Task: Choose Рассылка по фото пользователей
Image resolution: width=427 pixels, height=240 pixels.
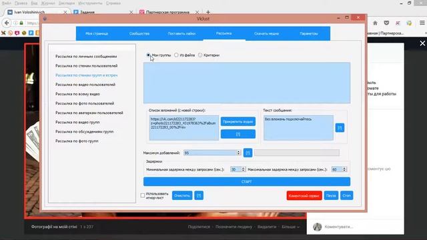Action: click(x=85, y=103)
